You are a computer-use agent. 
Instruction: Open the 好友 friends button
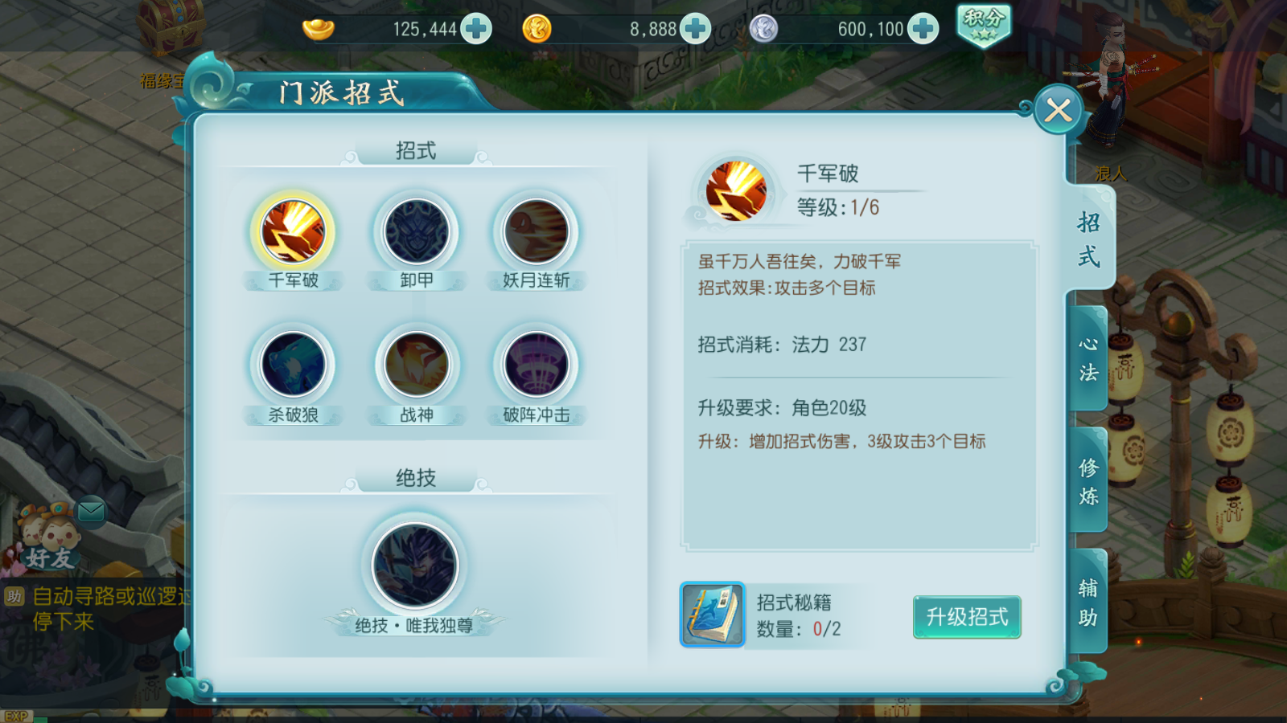pos(48,538)
